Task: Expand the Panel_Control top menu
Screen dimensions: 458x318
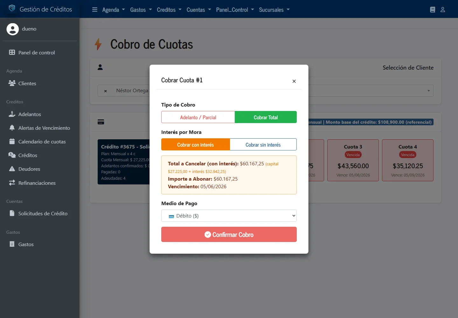Action: point(235,10)
